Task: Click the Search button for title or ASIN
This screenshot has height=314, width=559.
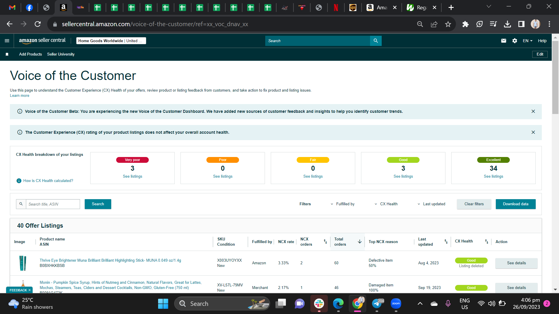Action: pyautogui.click(x=98, y=204)
